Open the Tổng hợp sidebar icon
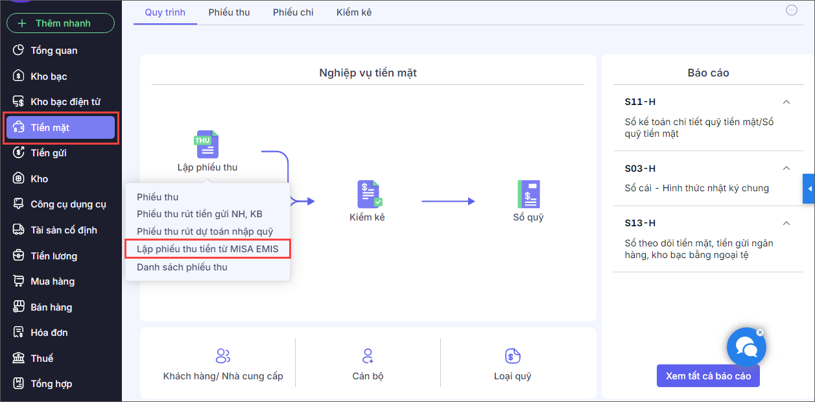Screen dimensions: 815x402 click(19, 384)
